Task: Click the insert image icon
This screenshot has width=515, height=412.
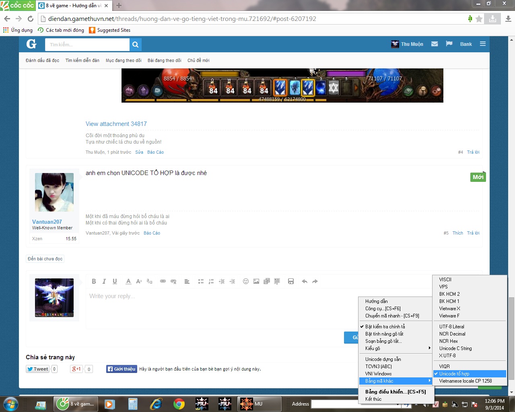Action: [256, 281]
